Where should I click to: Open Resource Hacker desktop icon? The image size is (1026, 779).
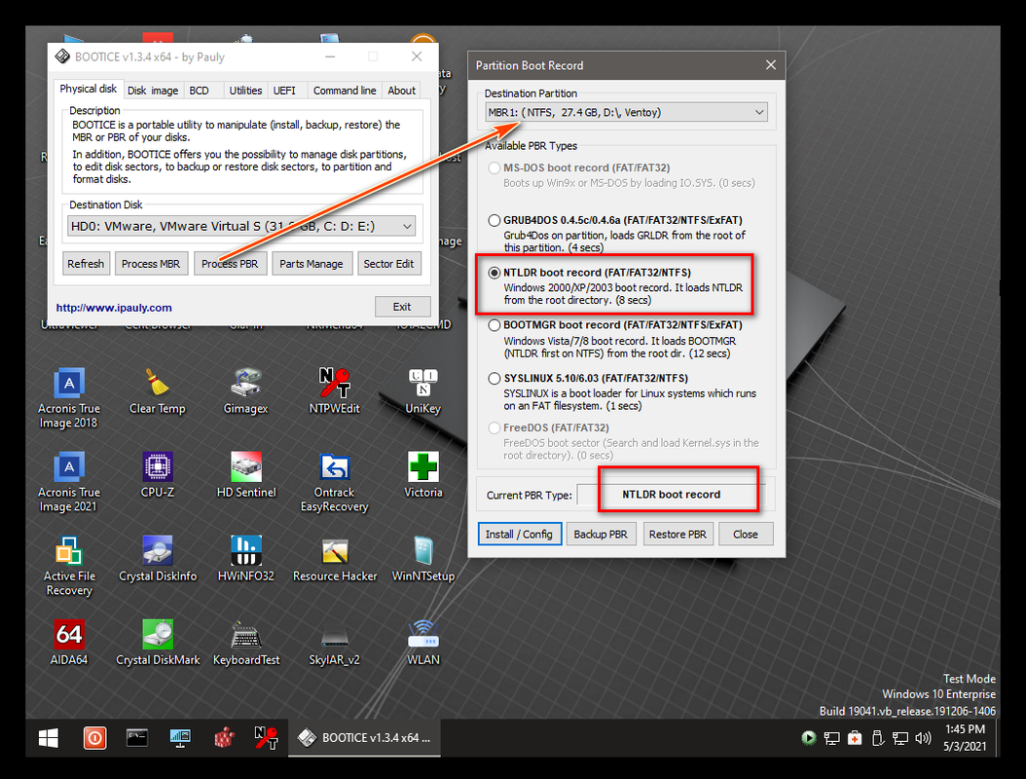tap(334, 559)
